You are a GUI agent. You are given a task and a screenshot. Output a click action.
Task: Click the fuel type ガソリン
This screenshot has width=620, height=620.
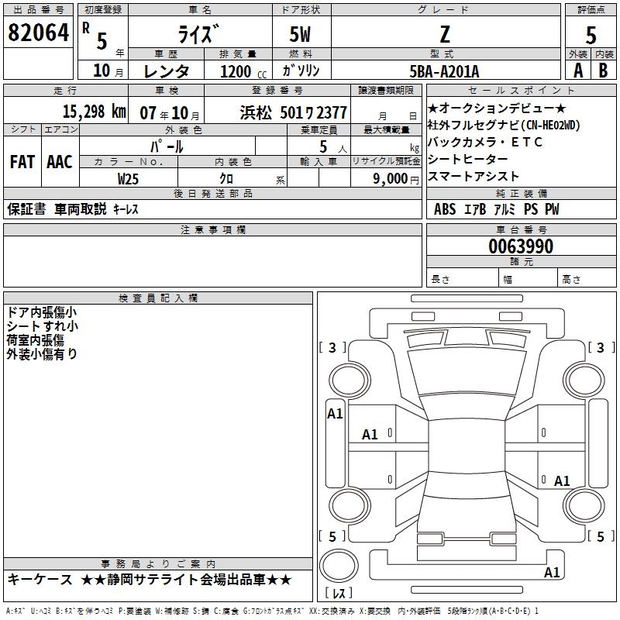click(x=301, y=71)
